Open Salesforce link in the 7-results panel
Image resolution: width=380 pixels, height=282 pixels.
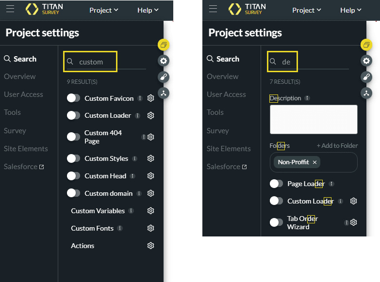[227, 167]
